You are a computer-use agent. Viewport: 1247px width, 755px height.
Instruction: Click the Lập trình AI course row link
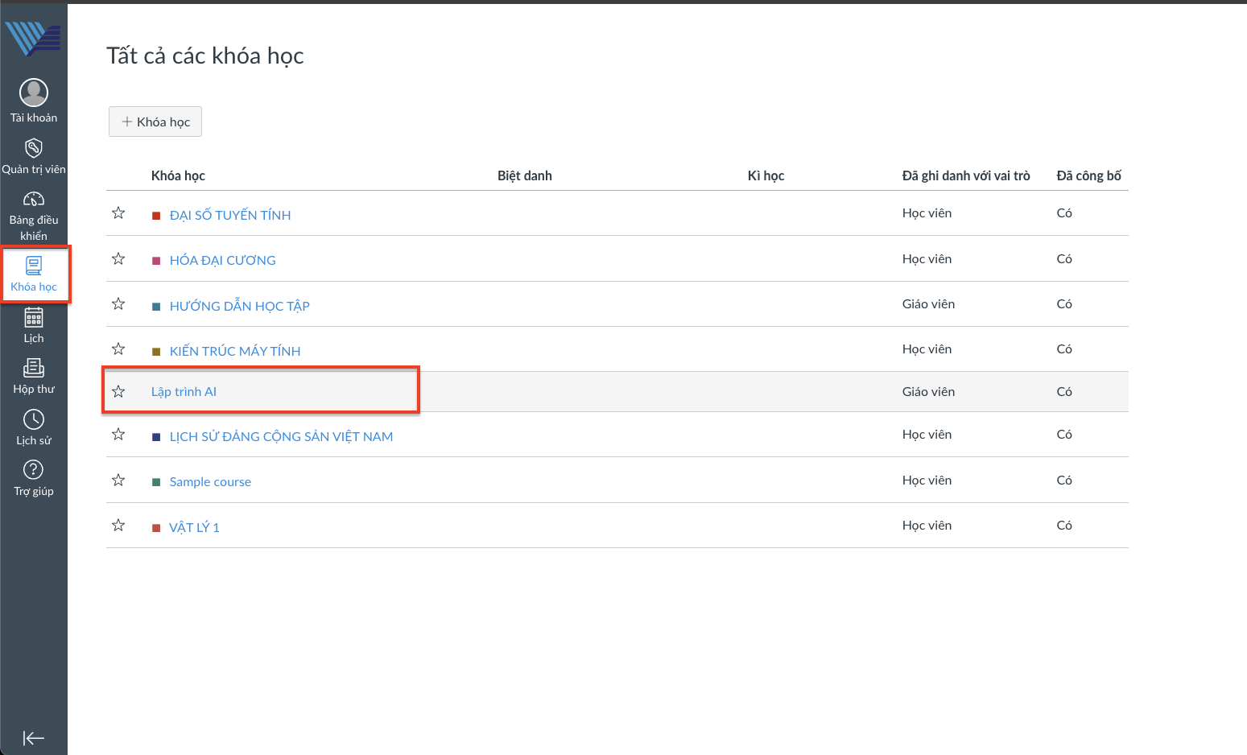(x=184, y=392)
